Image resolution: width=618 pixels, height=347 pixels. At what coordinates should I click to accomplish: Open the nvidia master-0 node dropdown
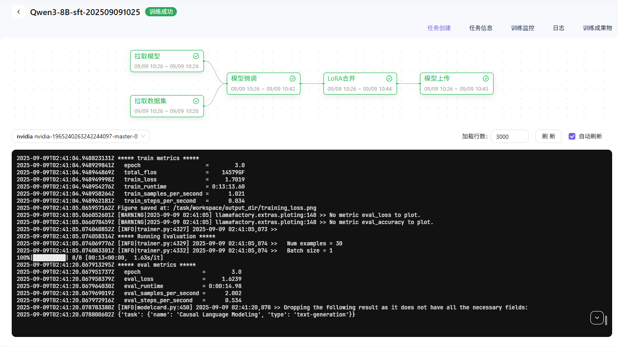pyautogui.click(x=81, y=136)
